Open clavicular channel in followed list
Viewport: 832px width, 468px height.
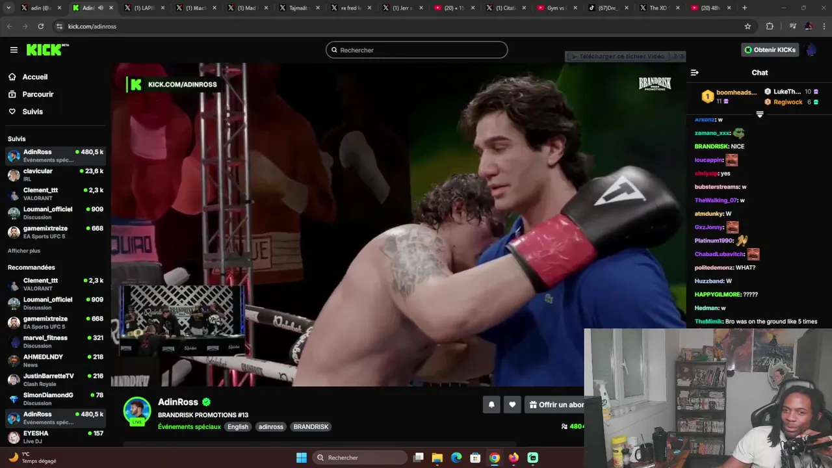pyautogui.click(x=55, y=175)
